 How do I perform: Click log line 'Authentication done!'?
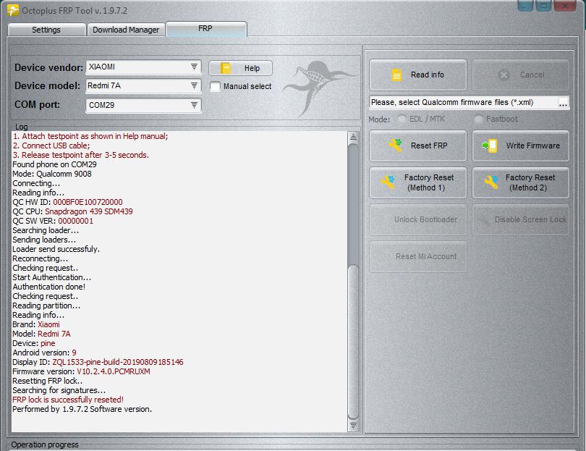[x=49, y=287]
